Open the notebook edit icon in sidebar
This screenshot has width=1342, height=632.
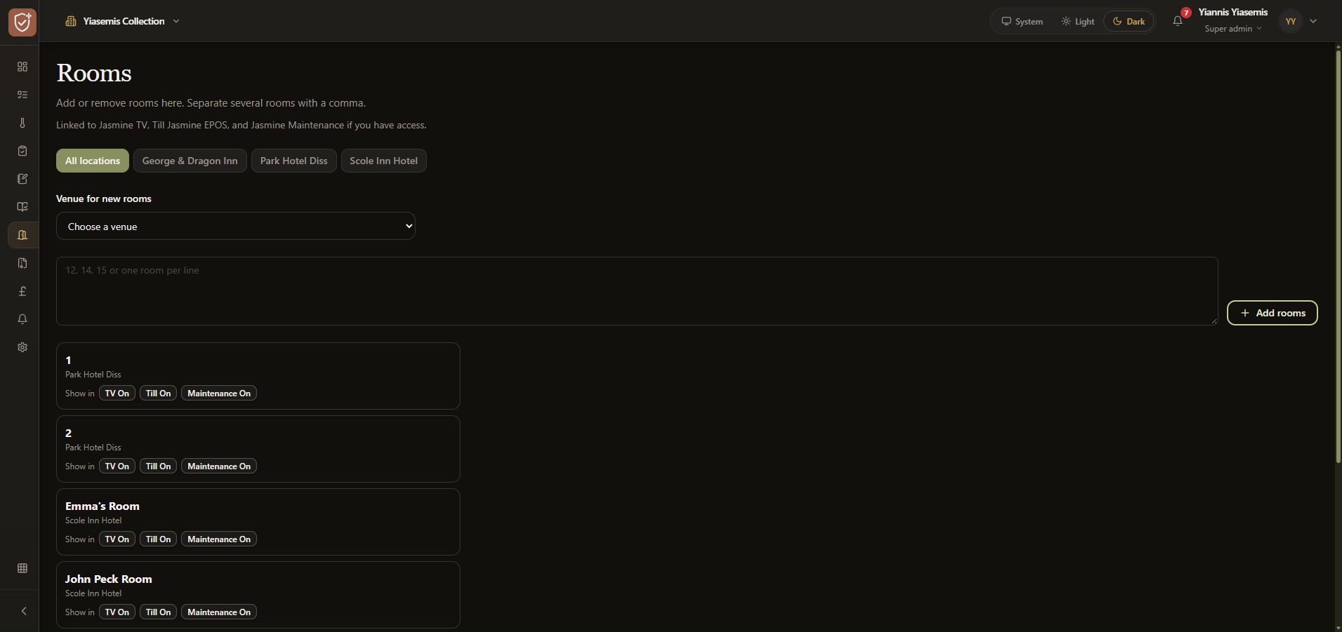[22, 179]
